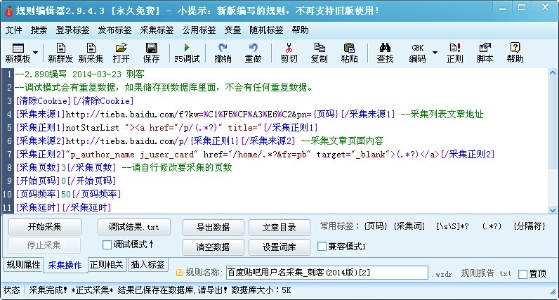Click the 规则名称 input field
The width and height of the screenshot is (559, 300).
[327, 273]
